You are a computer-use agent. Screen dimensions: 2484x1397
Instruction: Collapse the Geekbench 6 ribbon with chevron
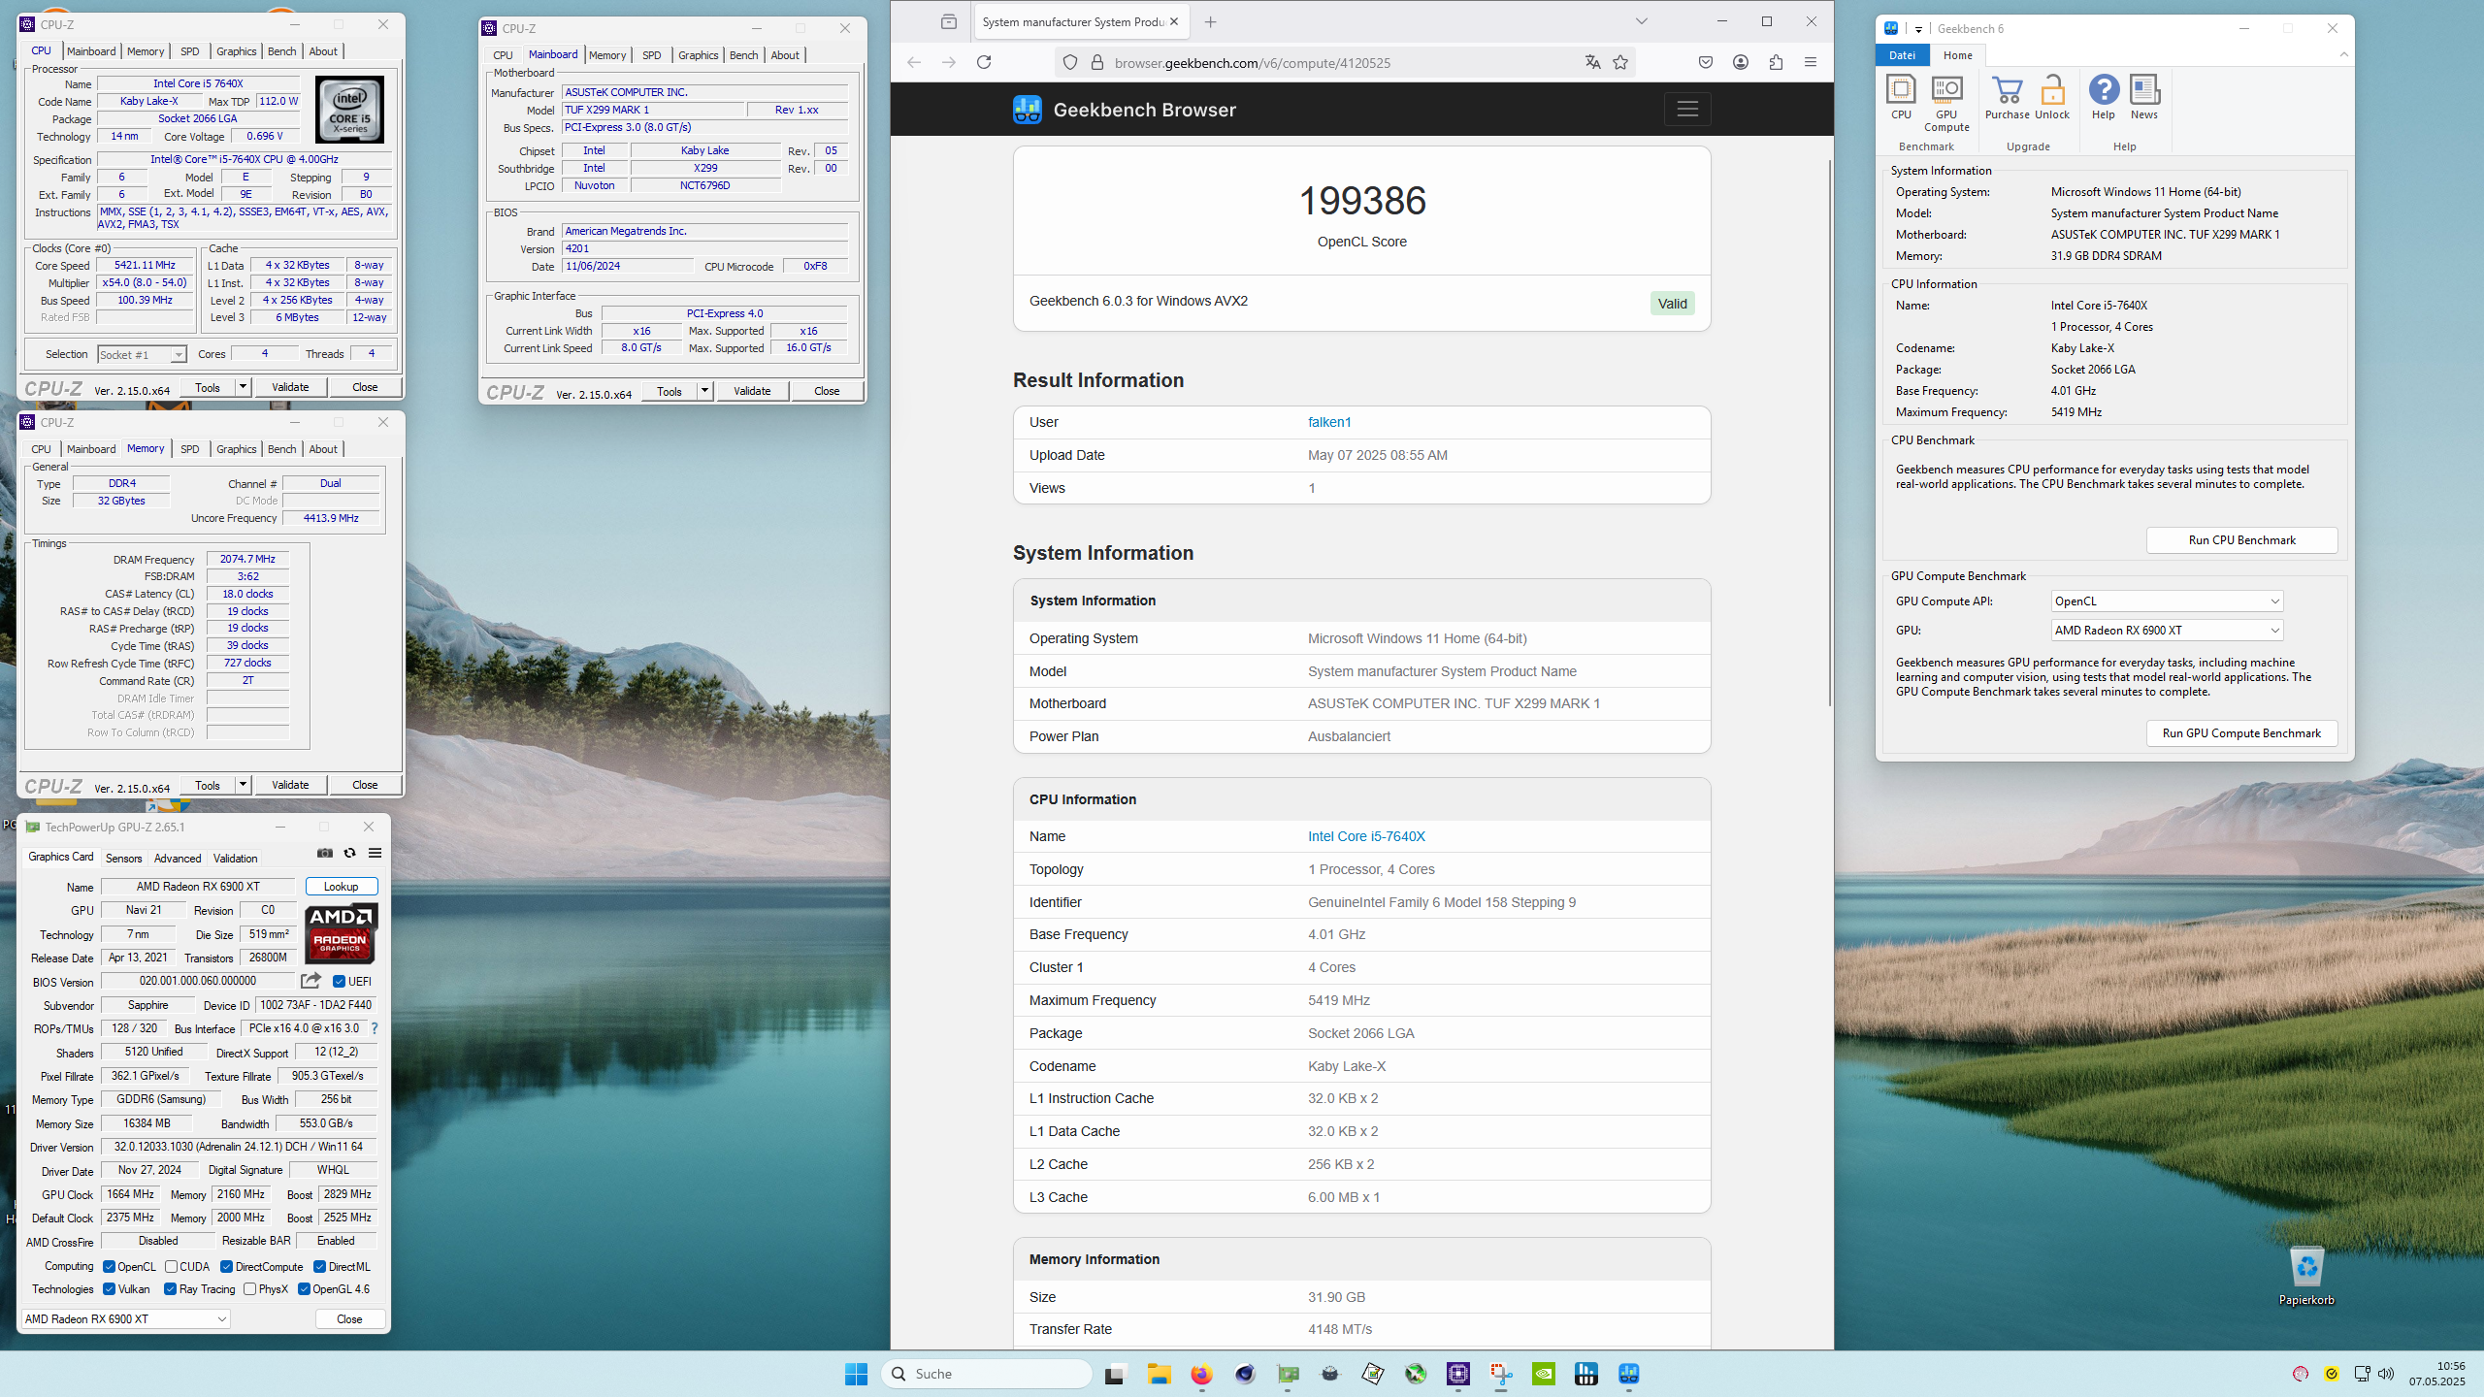pyautogui.click(x=2344, y=55)
